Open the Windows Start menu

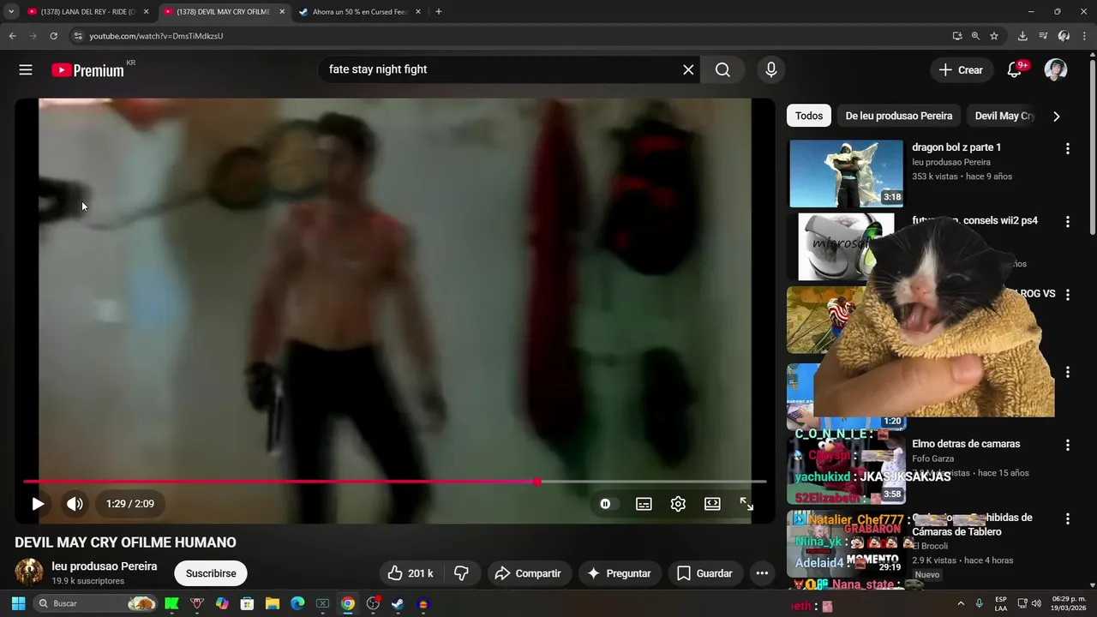pos(18,603)
